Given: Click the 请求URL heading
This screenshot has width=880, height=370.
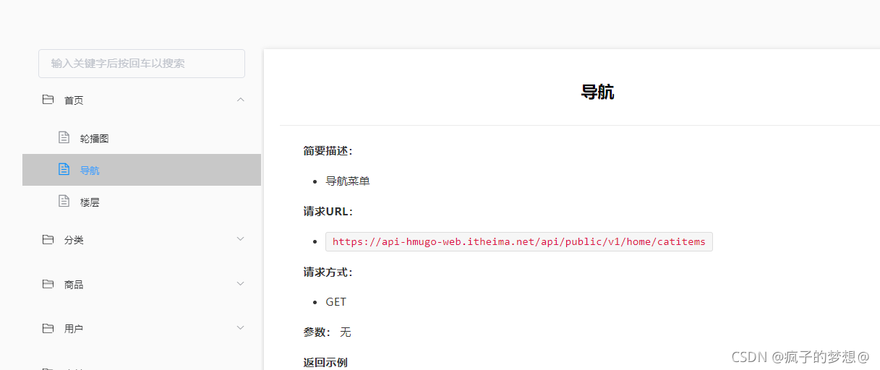Looking at the screenshot, I should click(328, 211).
